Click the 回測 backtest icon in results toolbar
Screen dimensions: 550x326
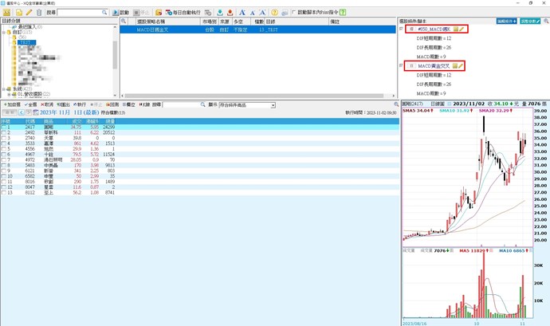[x=112, y=104]
